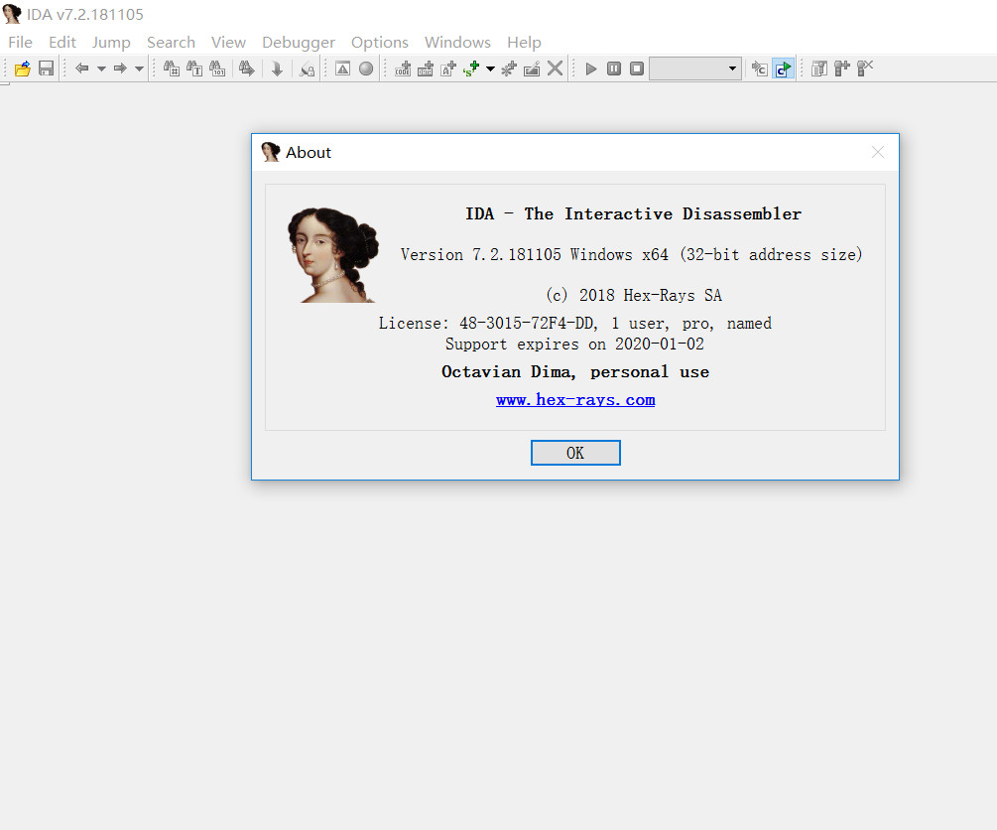Start the debugger process with play
Viewport: 997px width, 830px height.
pyautogui.click(x=591, y=69)
